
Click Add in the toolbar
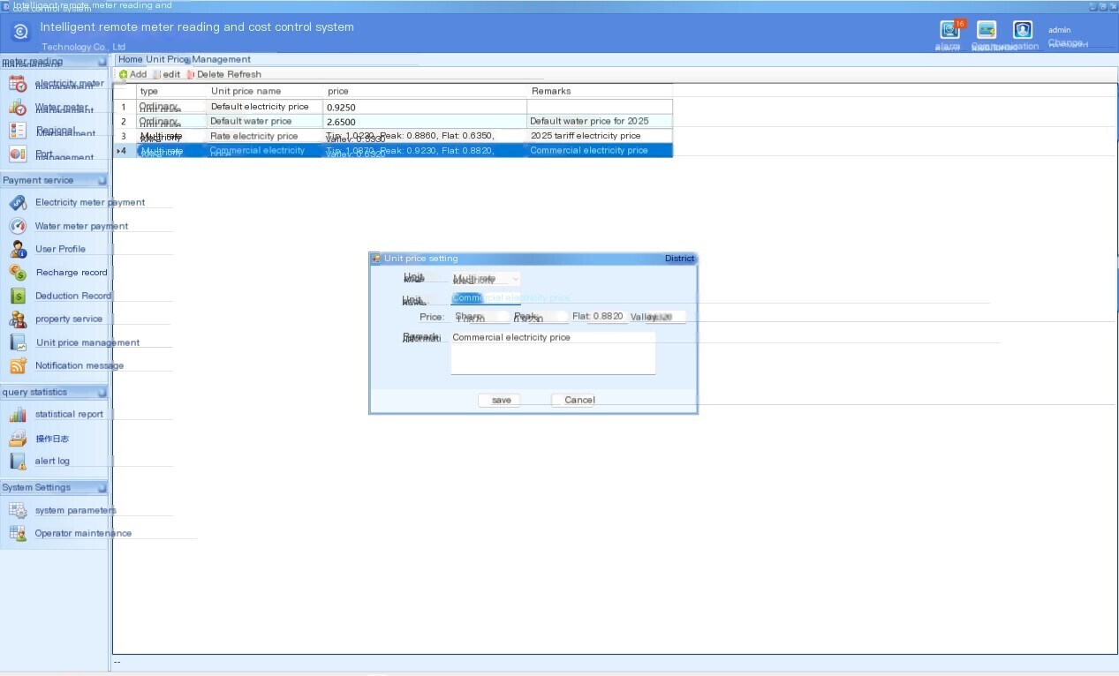click(133, 75)
